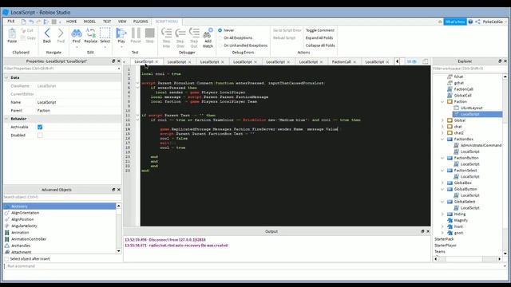Open the Replace tool icon

pyautogui.click(x=90, y=33)
